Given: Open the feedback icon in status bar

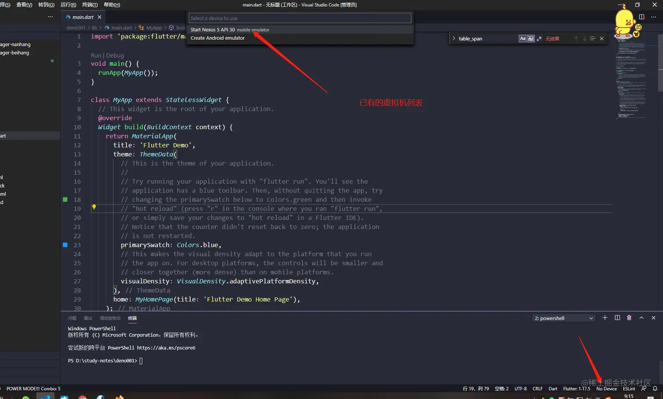Looking at the screenshot, I should 644,389.
